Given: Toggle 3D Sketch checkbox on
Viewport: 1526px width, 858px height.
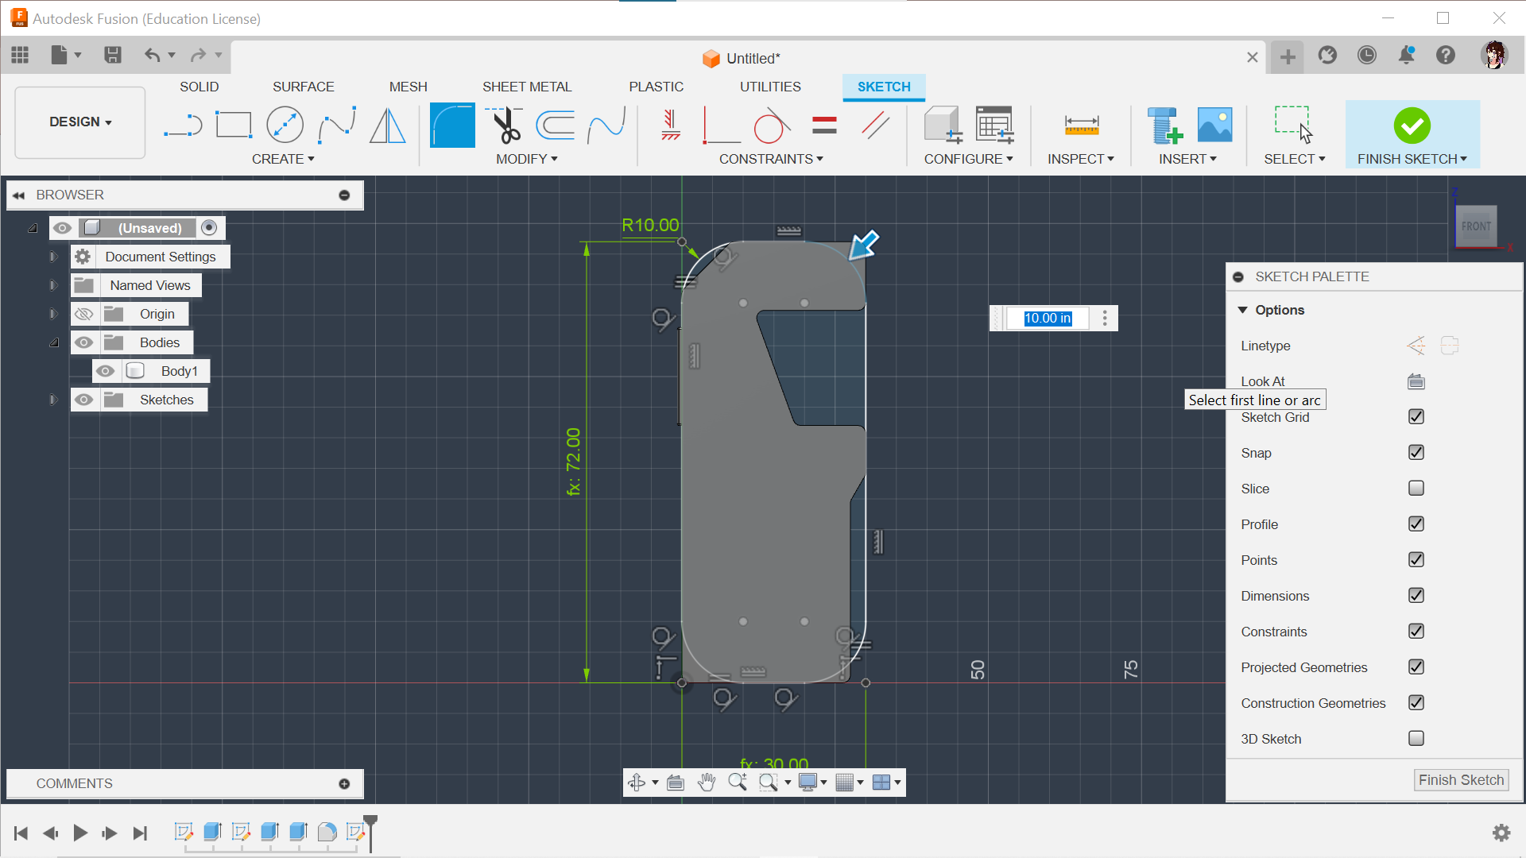Looking at the screenshot, I should (1416, 739).
